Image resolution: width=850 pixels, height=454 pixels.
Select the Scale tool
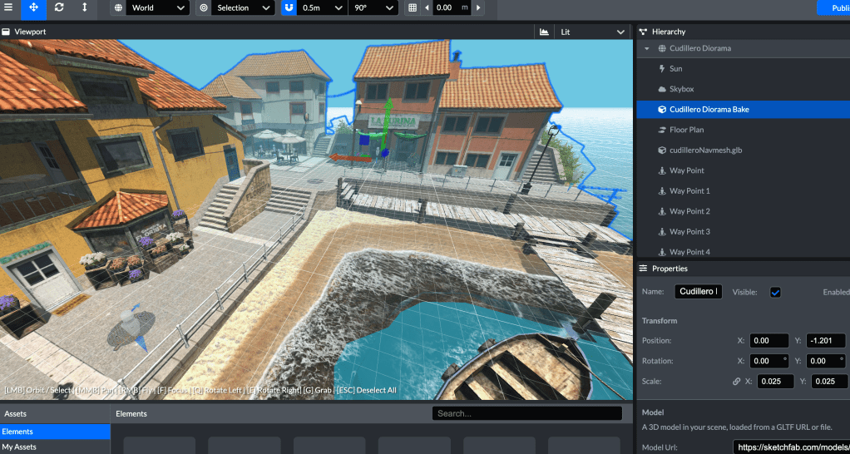(84, 7)
